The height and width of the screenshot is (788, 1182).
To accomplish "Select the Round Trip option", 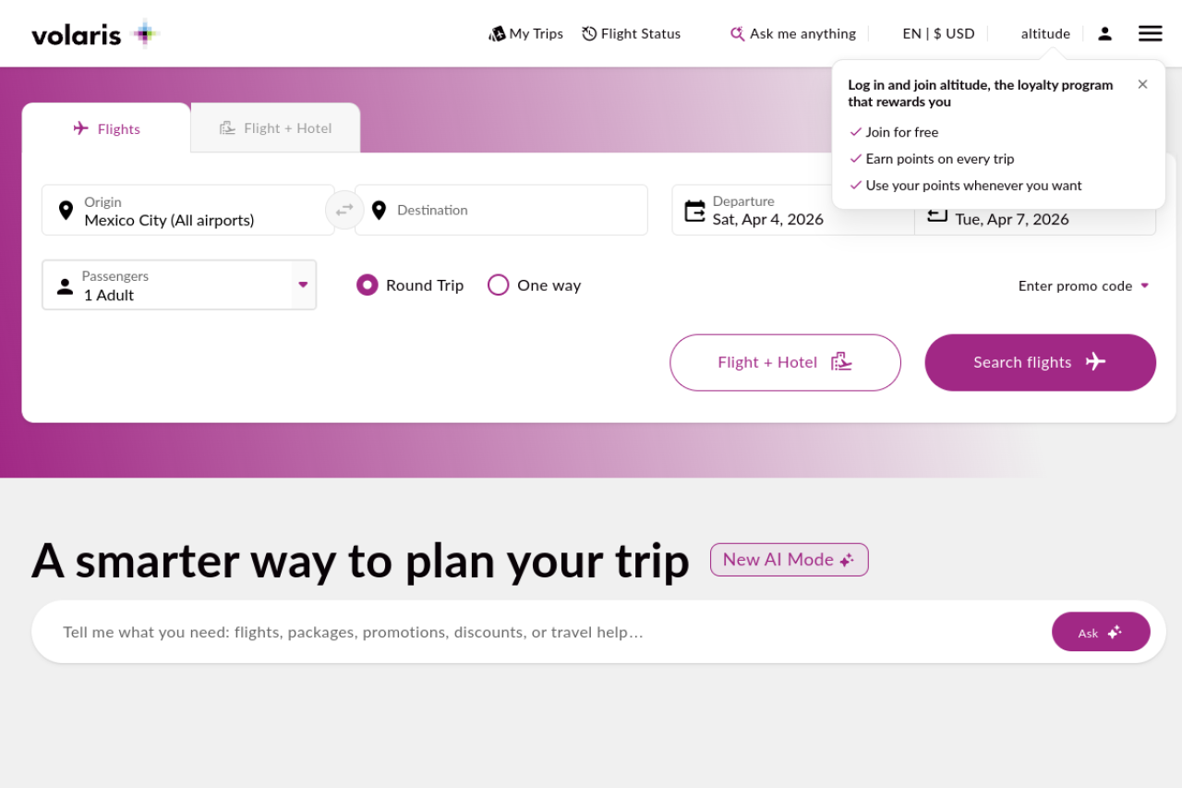I will coord(368,285).
